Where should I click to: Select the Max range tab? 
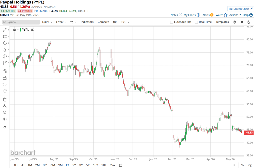112,165
